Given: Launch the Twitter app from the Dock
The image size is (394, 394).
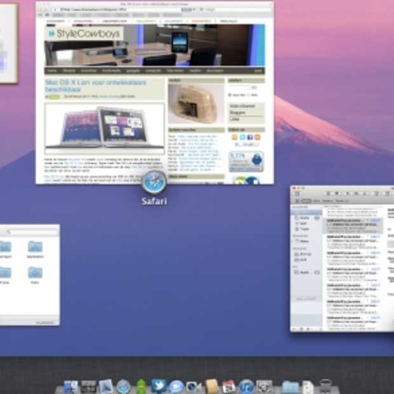Looking at the screenshot, I should (159, 386).
